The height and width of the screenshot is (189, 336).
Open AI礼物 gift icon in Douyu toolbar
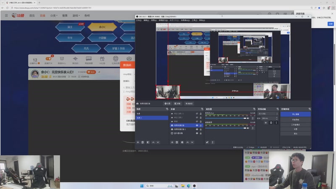click(x=102, y=60)
